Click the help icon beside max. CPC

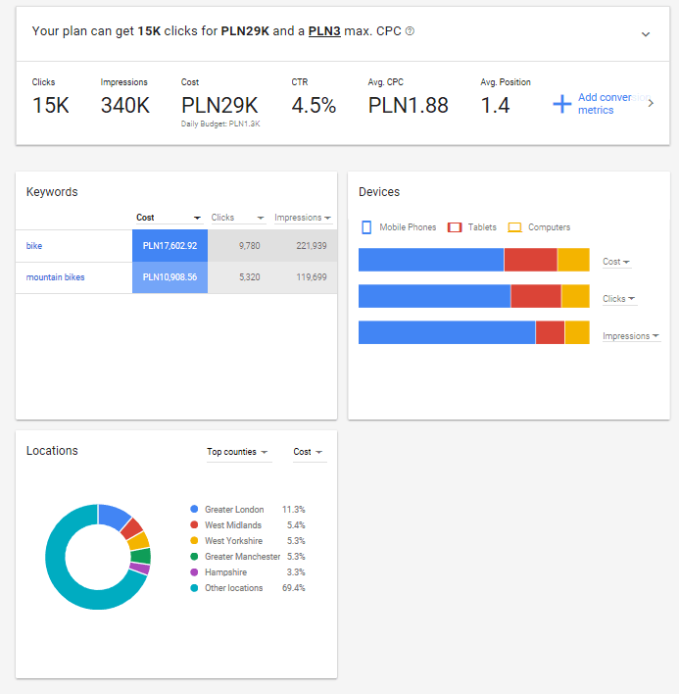click(410, 31)
